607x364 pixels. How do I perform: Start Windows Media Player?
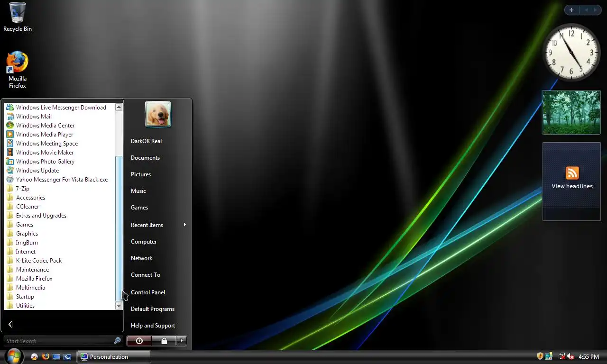pos(39,135)
